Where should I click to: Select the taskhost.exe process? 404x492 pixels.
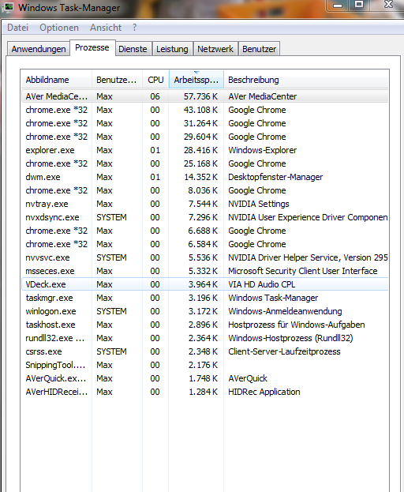[205, 325]
